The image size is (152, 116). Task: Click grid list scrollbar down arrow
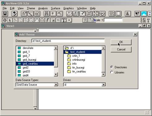pyautogui.click(x=56, y=74)
